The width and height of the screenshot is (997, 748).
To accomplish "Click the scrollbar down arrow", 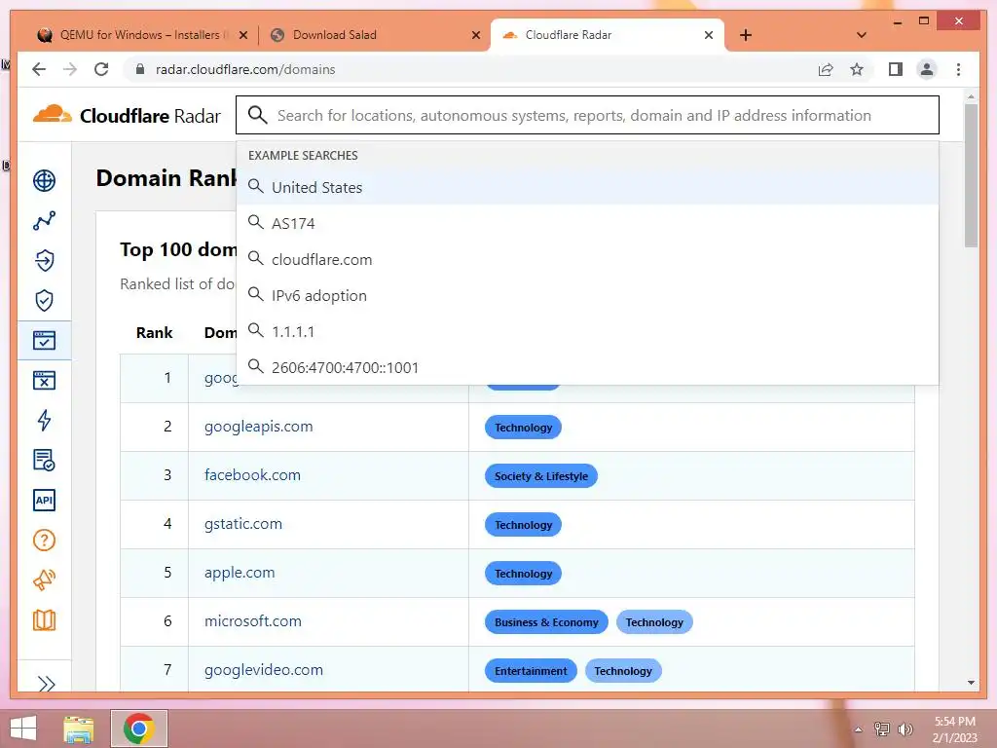I will pos(971,683).
